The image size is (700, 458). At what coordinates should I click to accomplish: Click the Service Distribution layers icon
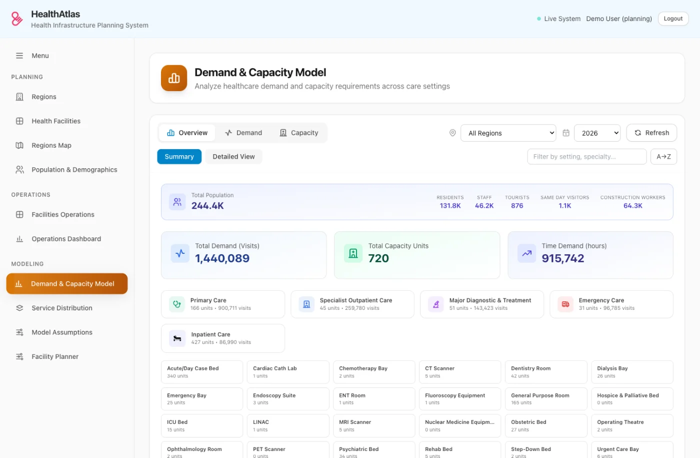pyautogui.click(x=19, y=308)
